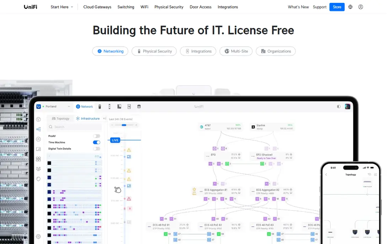Collapse uplink port 49 above ECS 48 PoE 01

click(x=162, y=218)
